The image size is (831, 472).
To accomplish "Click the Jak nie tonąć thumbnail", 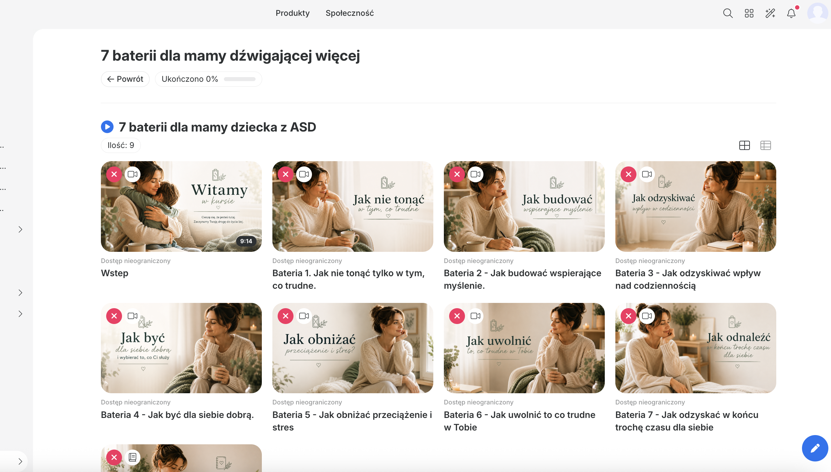I will 353,207.
